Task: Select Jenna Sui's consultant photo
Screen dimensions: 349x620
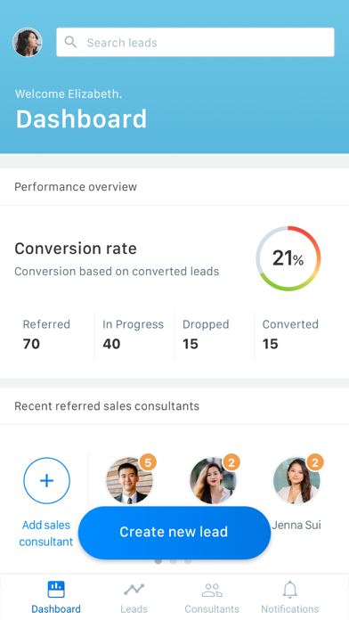Action: tap(296, 480)
